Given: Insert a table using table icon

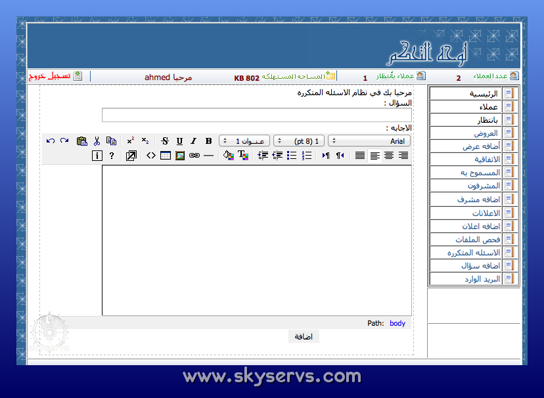Looking at the screenshot, I should [165, 156].
